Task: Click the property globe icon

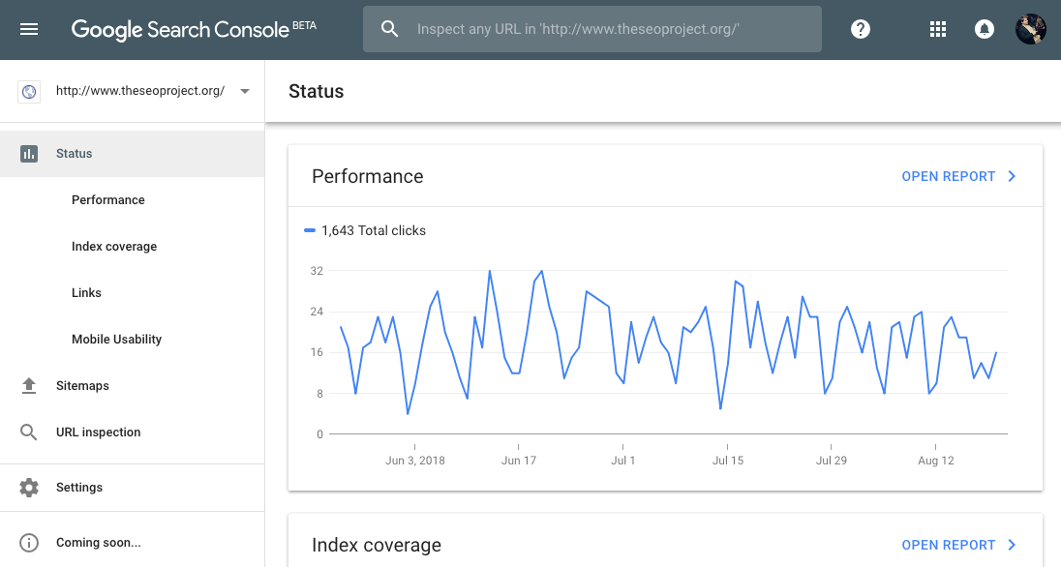Action: click(x=29, y=91)
